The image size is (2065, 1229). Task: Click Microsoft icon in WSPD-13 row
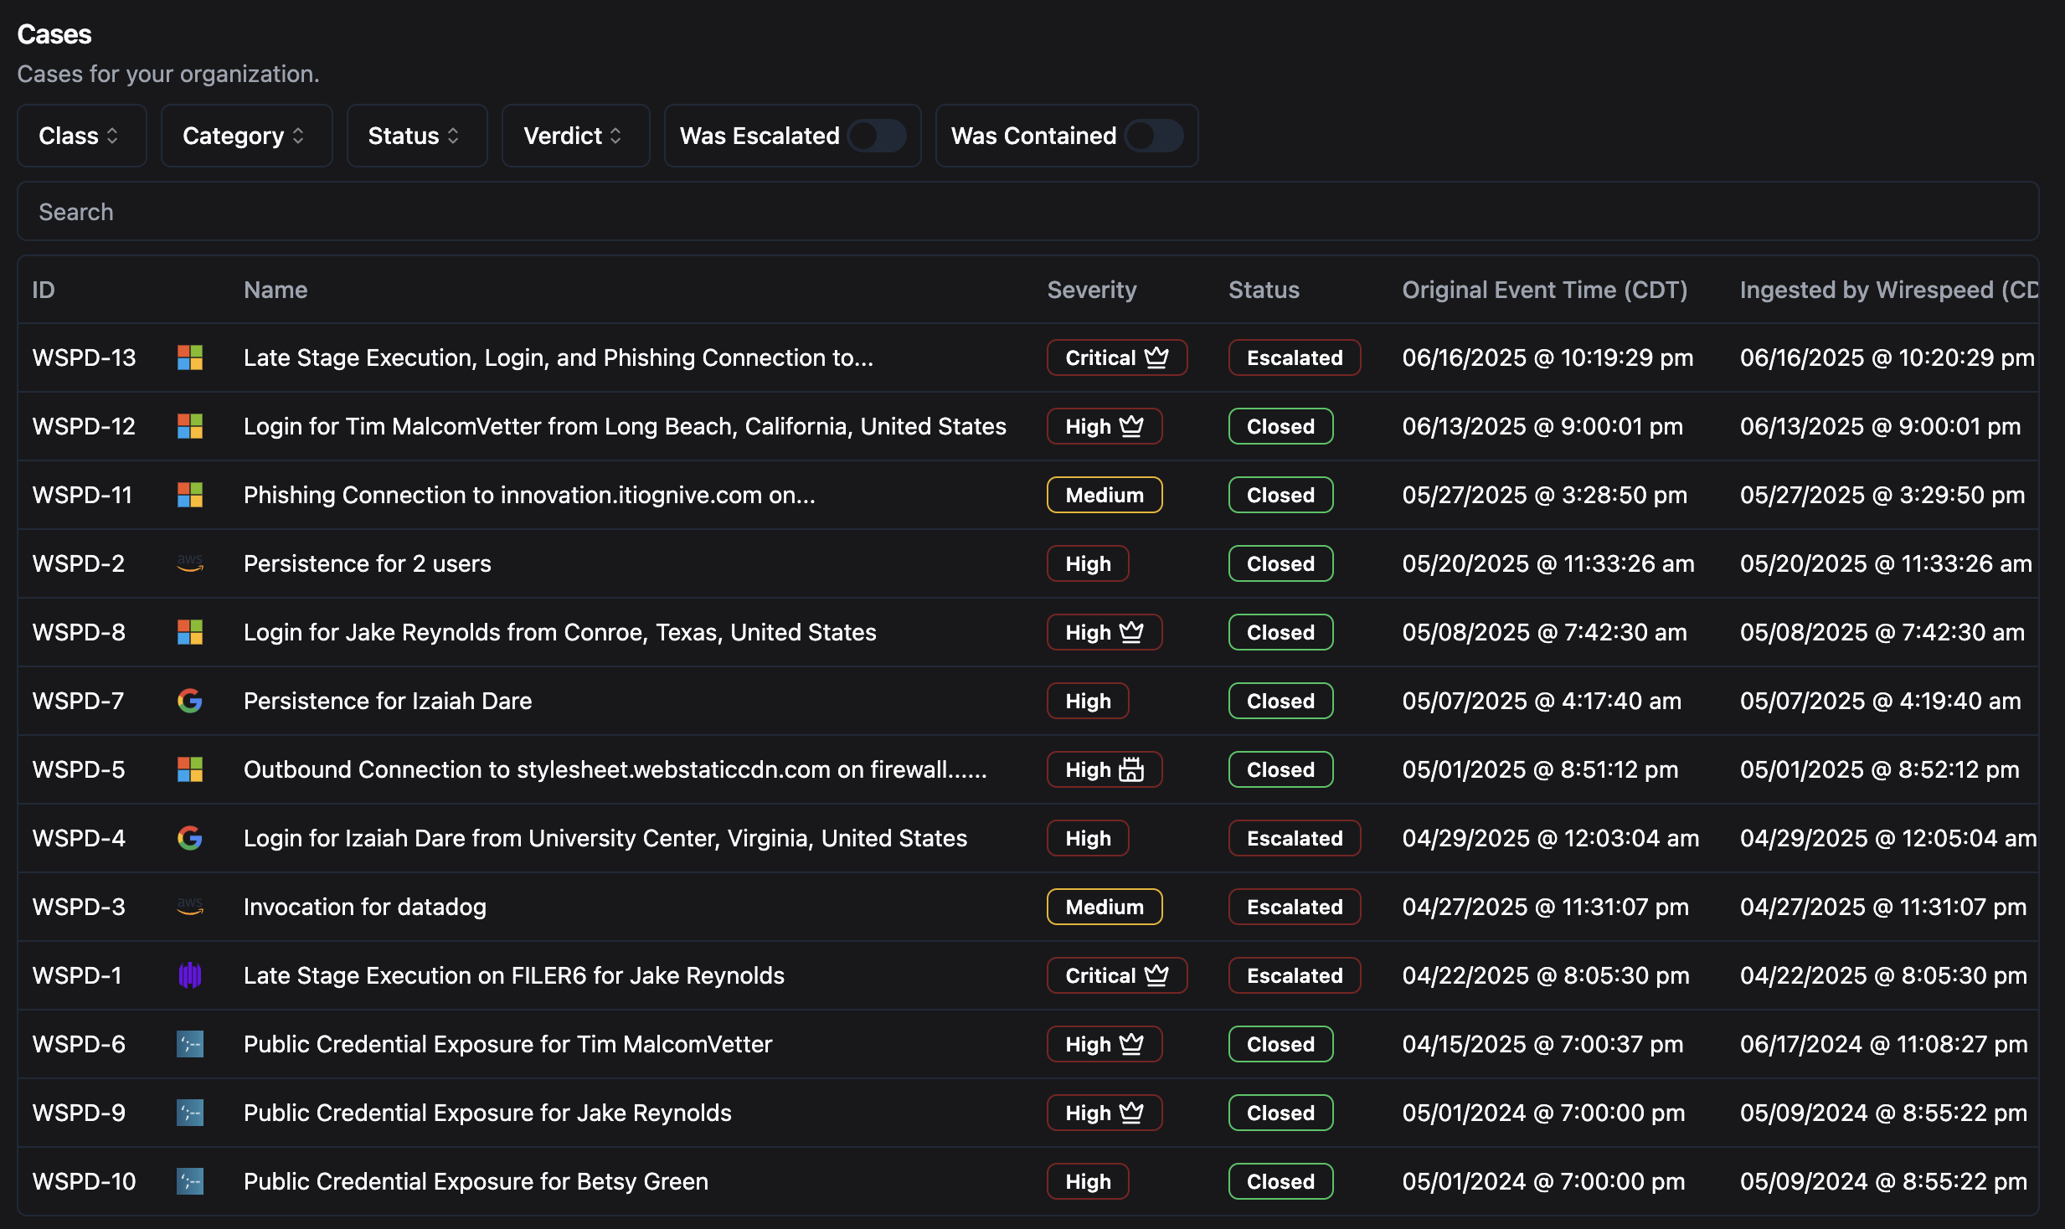click(190, 357)
